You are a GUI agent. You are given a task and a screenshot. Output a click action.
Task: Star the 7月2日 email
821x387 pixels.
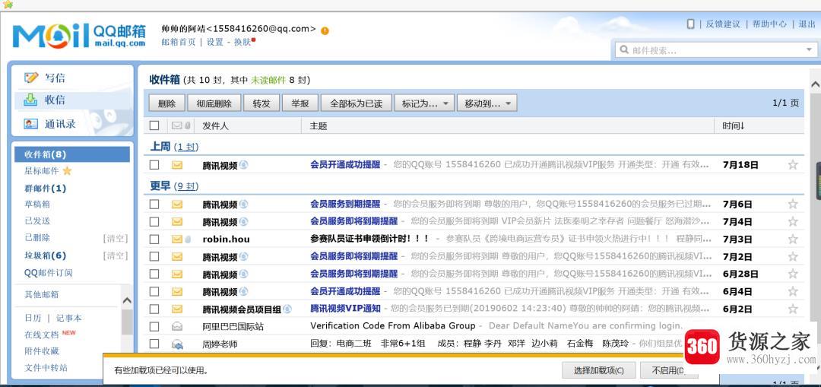[x=793, y=256]
